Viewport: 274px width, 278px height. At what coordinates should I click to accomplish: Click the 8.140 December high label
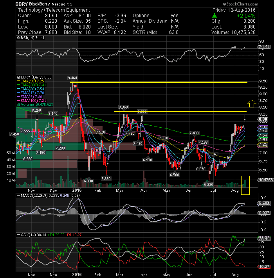(x=53, y=113)
